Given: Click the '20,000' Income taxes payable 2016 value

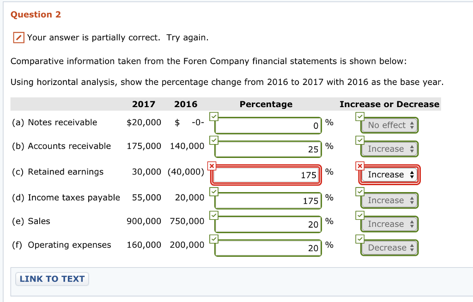Looking at the screenshot, I should (190, 198).
